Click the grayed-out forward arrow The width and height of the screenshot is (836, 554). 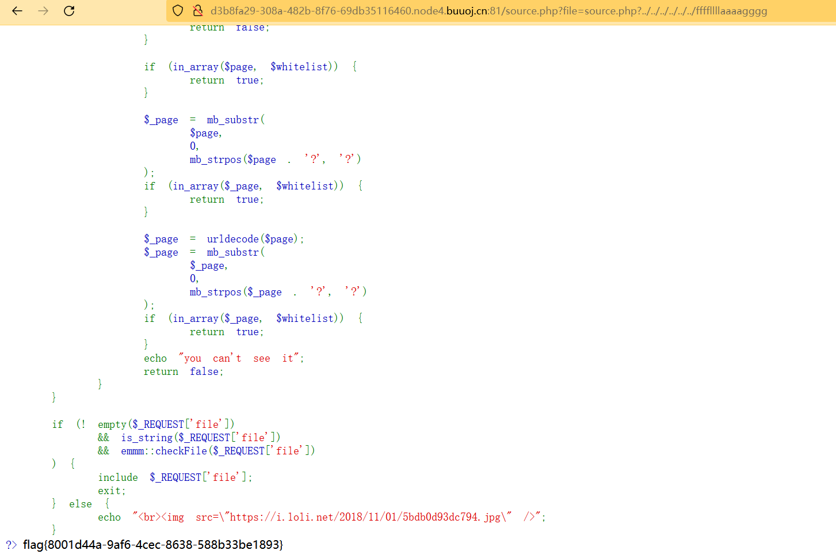[x=43, y=10]
